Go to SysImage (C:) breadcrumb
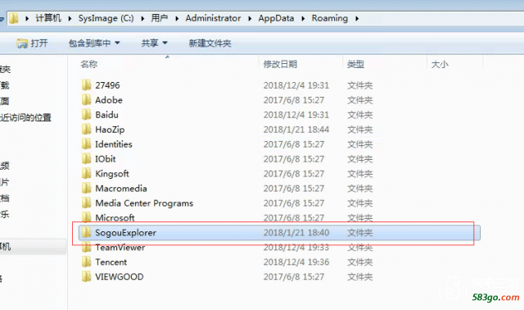 pyautogui.click(x=106, y=18)
